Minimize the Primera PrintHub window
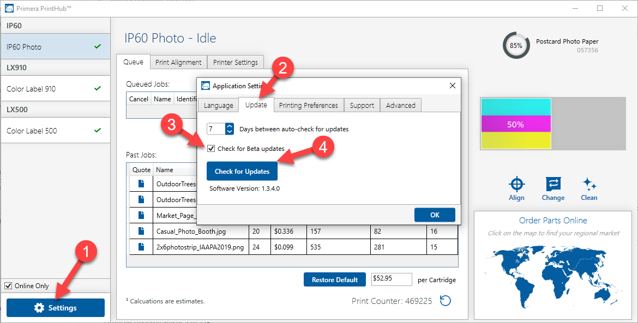The width and height of the screenshot is (638, 323). [x=575, y=8]
